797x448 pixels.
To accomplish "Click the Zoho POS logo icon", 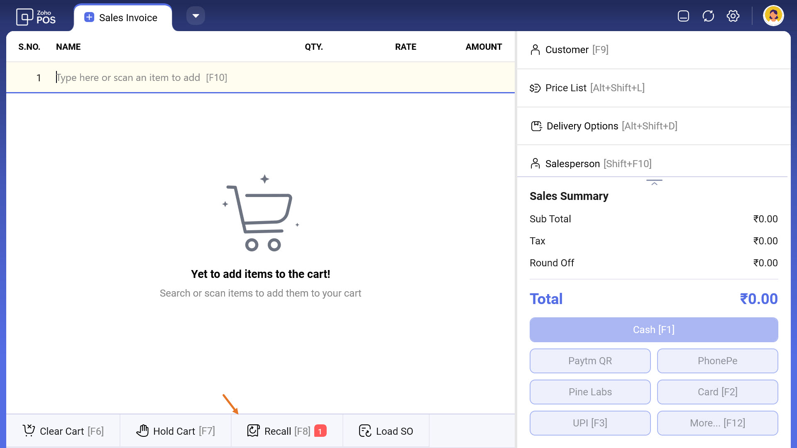I will 24,17.
